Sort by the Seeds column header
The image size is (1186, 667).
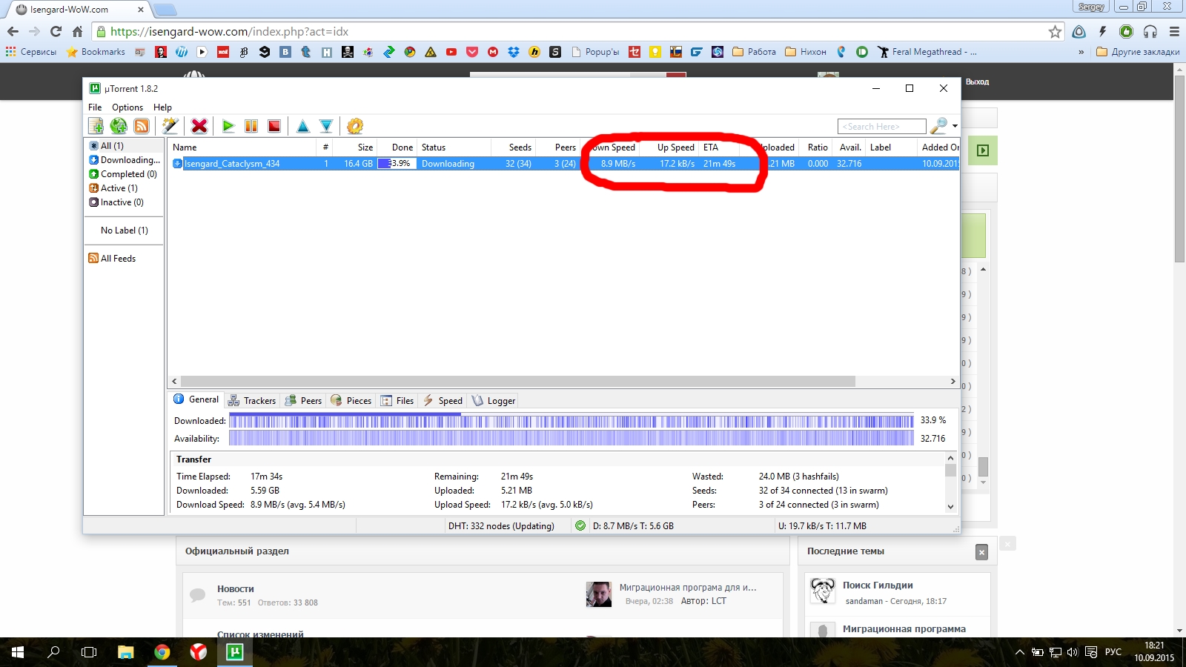click(515, 147)
